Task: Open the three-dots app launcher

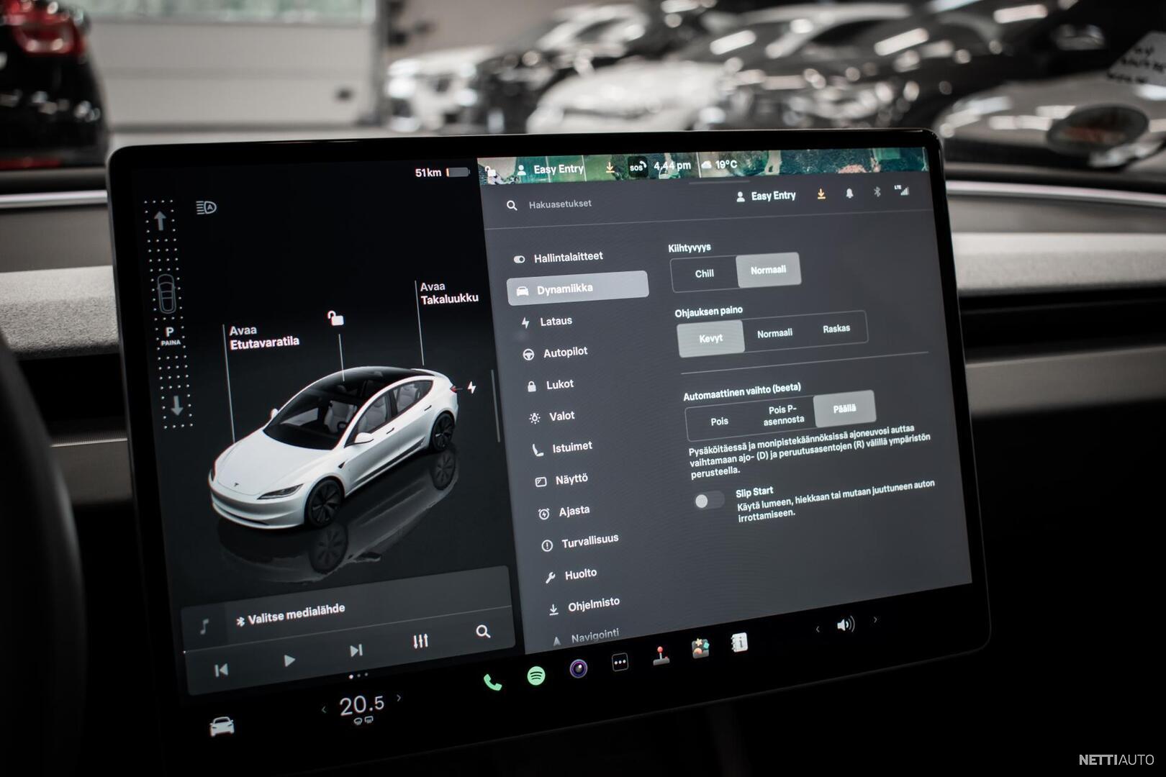Action: [x=620, y=663]
